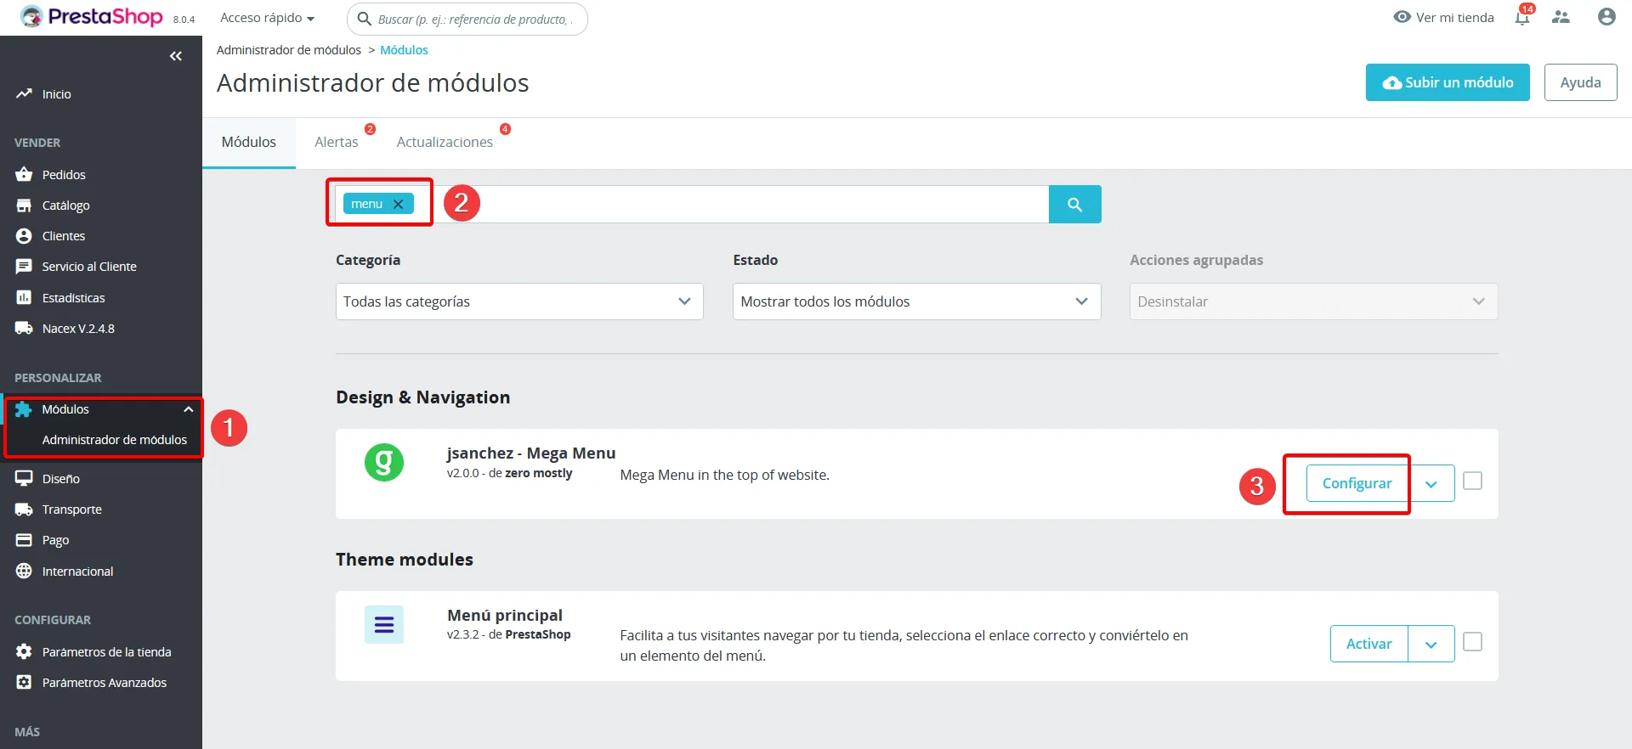
Task: Click the top global search field
Action: [x=467, y=19]
